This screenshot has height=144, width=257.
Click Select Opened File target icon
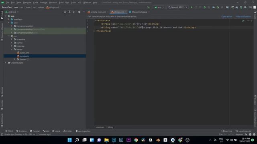65,12
